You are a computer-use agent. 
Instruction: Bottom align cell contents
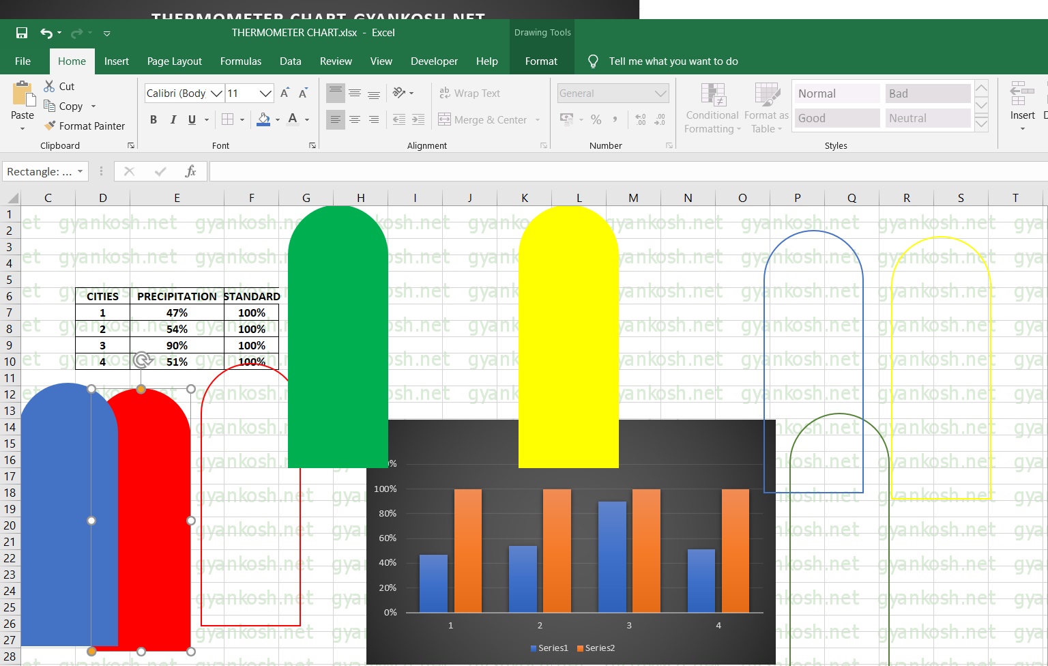tap(374, 93)
